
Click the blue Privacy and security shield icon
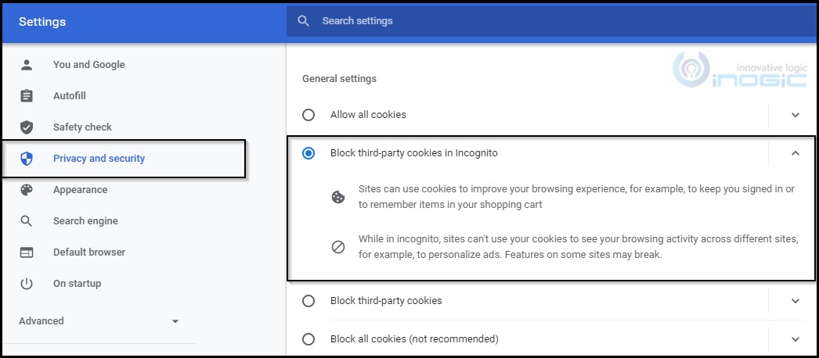(x=26, y=159)
